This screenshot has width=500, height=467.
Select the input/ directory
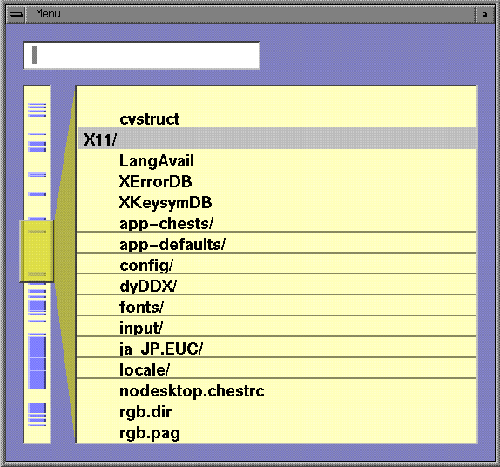tap(141, 328)
